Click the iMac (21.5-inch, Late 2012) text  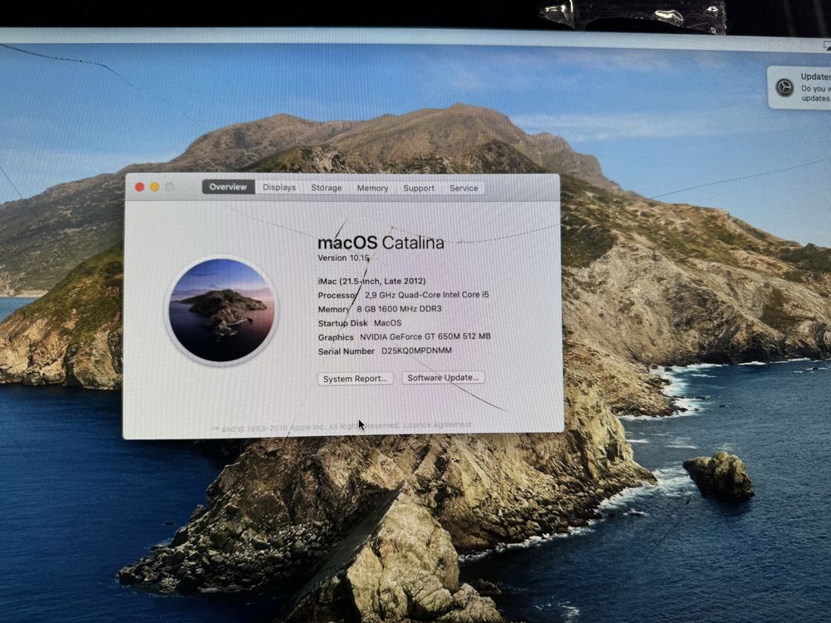click(371, 282)
